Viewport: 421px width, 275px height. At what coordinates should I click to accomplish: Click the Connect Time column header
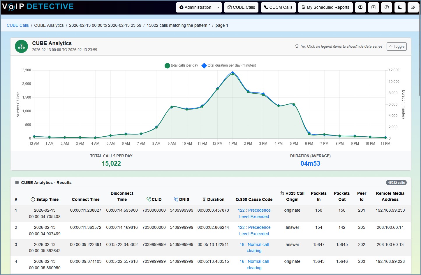pos(86,199)
